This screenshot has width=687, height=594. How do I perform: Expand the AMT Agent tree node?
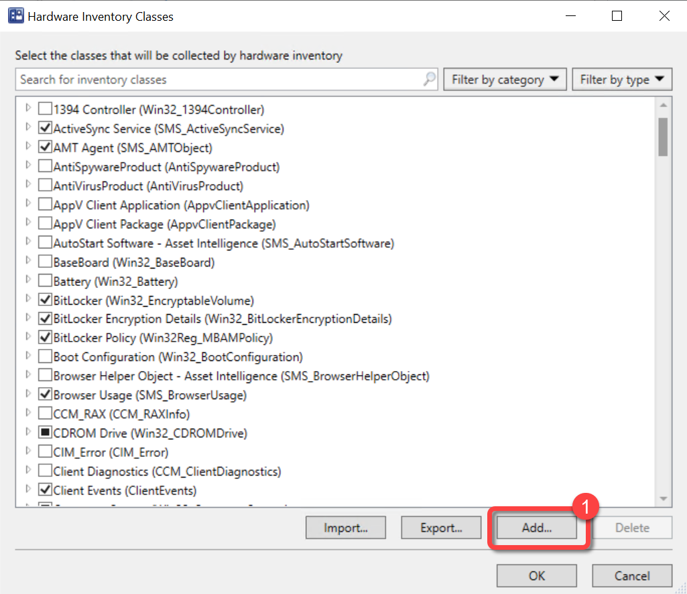click(28, 147)
